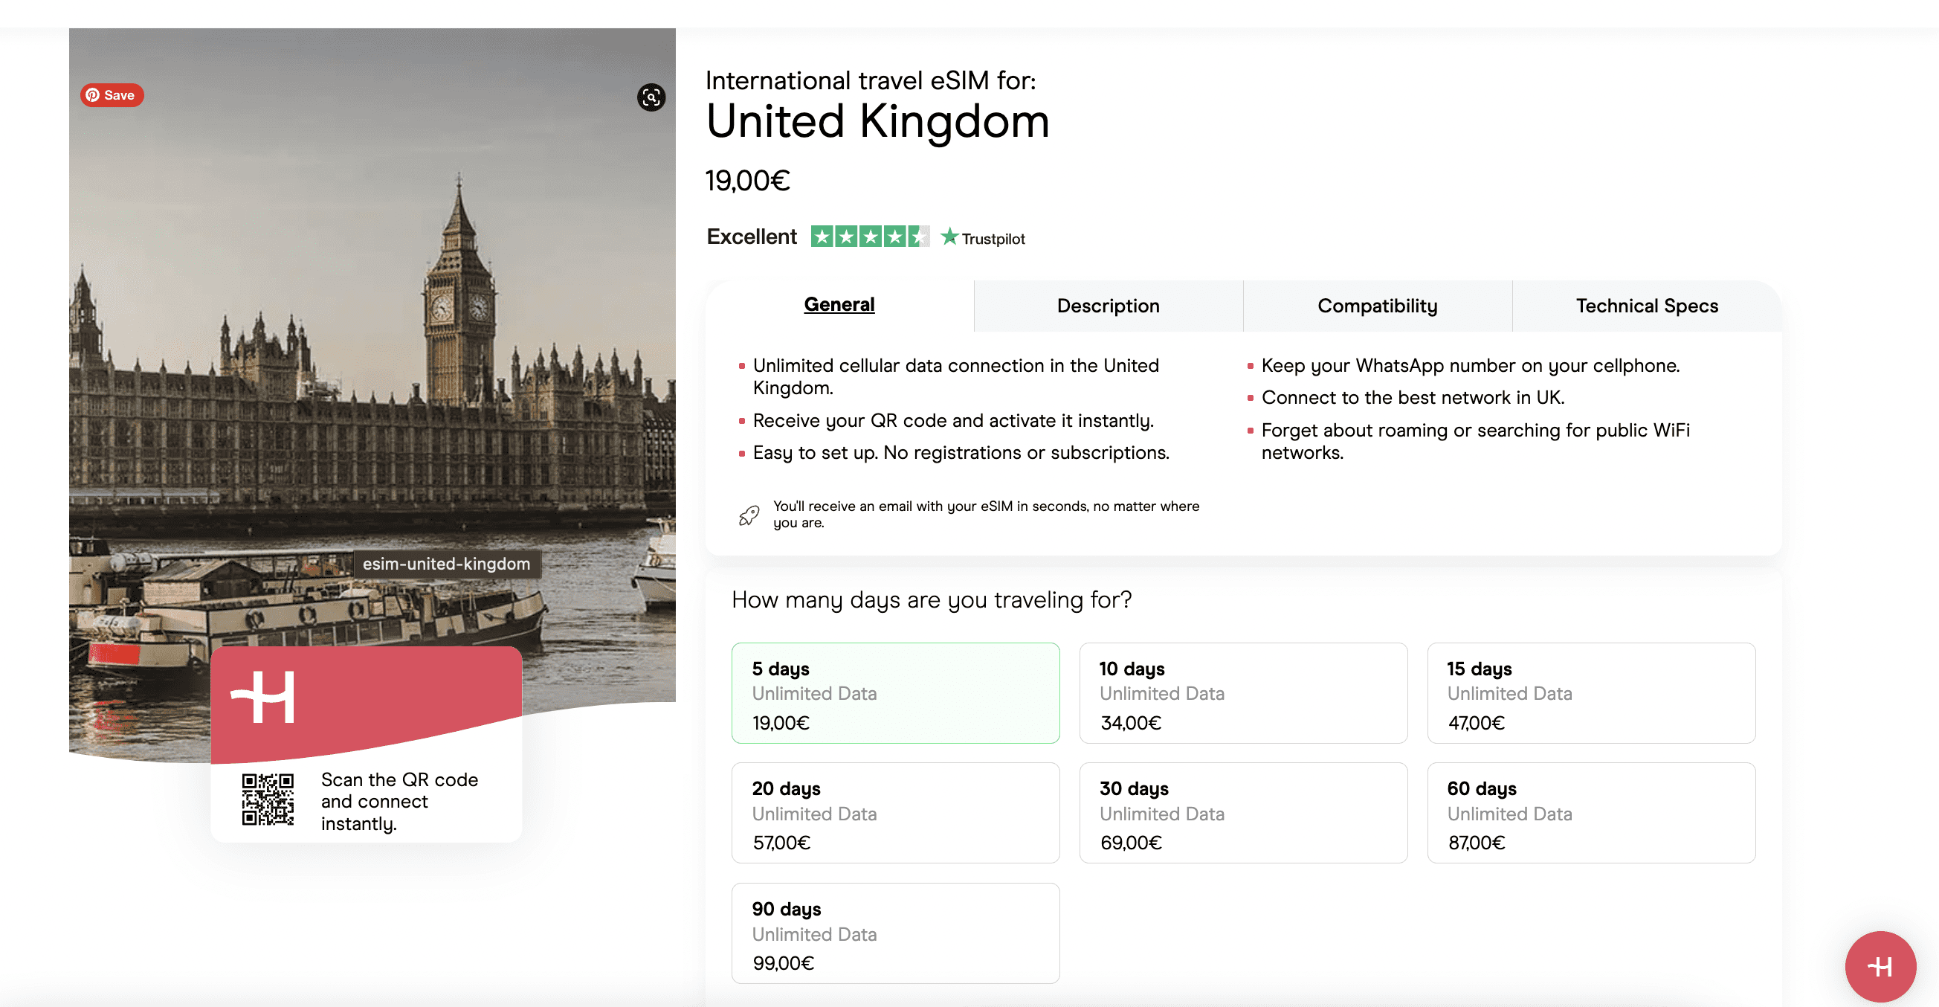
Task: Click the Pinterest Save button
Action: point(112,95)
